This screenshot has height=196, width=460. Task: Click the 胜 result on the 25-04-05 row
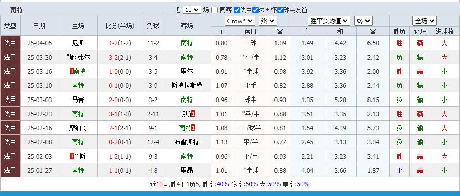pos(399,43)
